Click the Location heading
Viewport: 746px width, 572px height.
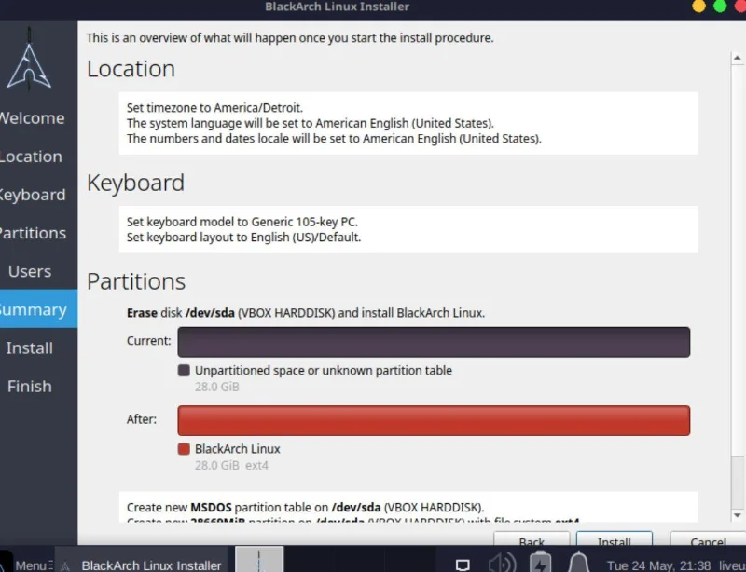pyautogui.click(x=131, y=69)
